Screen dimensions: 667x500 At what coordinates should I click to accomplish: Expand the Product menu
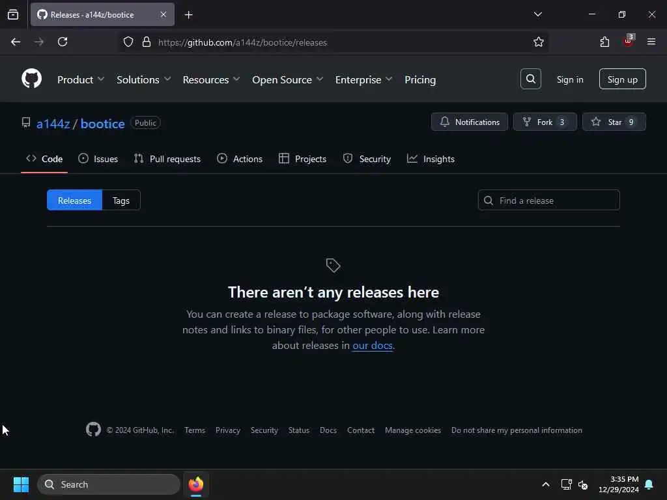[80, 79]
